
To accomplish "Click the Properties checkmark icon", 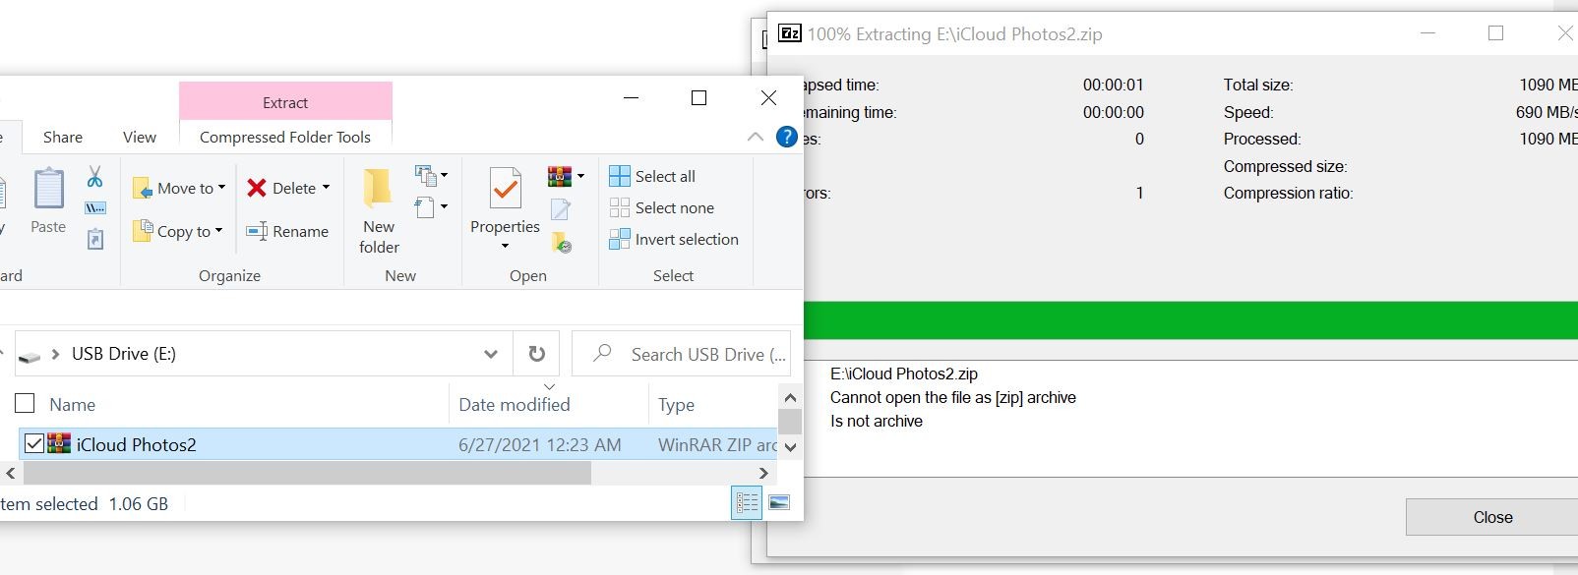I will (x=505, y=189).
